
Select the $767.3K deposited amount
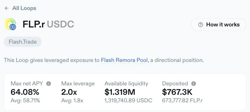click(x=177, y=92)
